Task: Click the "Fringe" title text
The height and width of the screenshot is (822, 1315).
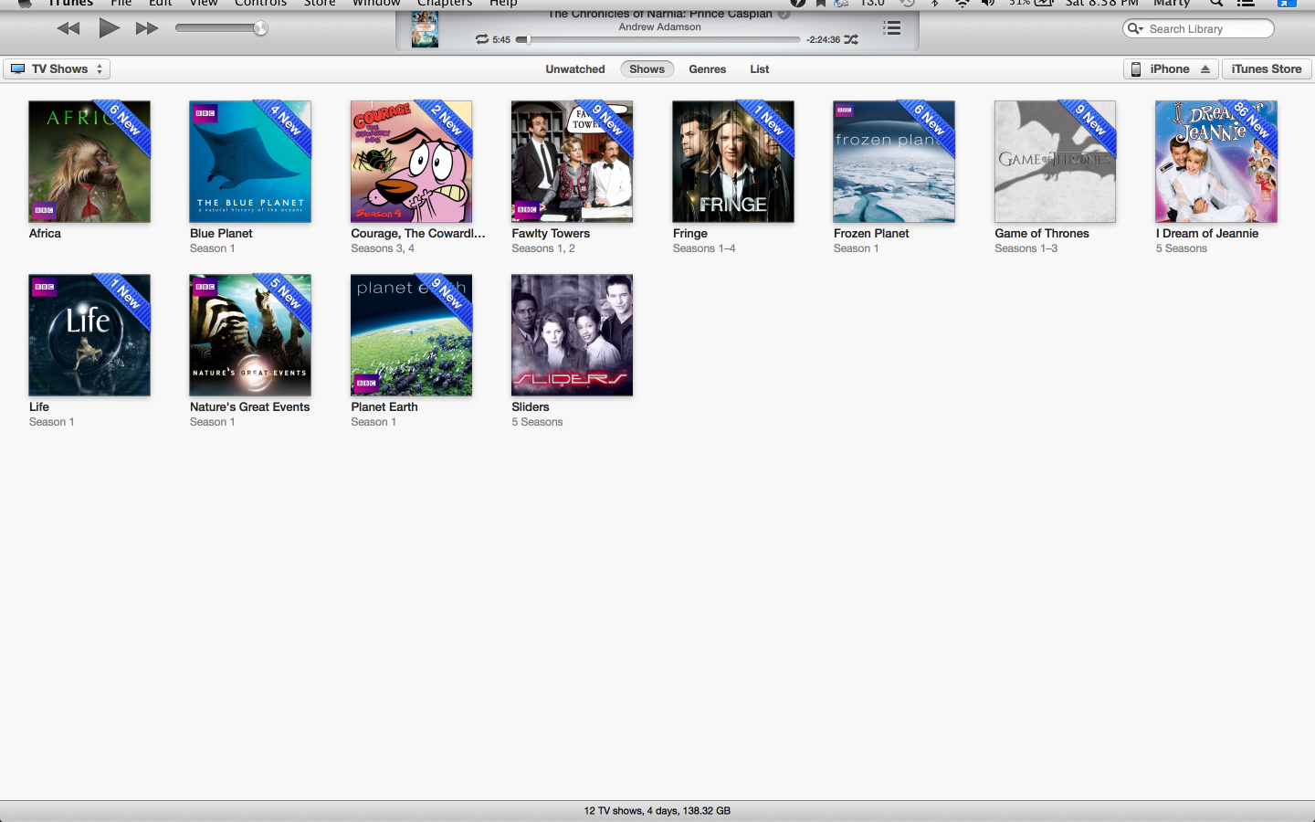Action: (690, 234)
